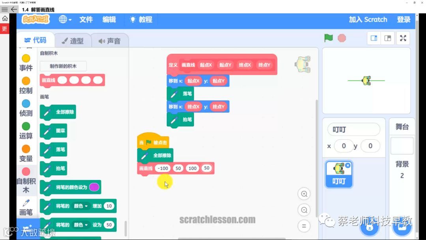Open the language globe menu
The height and width of the screenshot is (240, 426).
coord(65,19)
